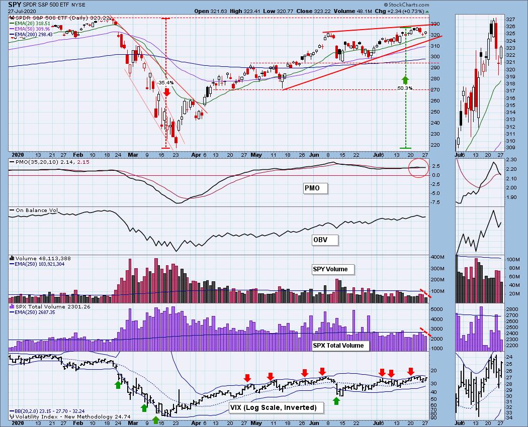Click the 2.30 PMO value in the zoomed side chart
This screenshot has width=528, height=427.
[x=511, y=160]
